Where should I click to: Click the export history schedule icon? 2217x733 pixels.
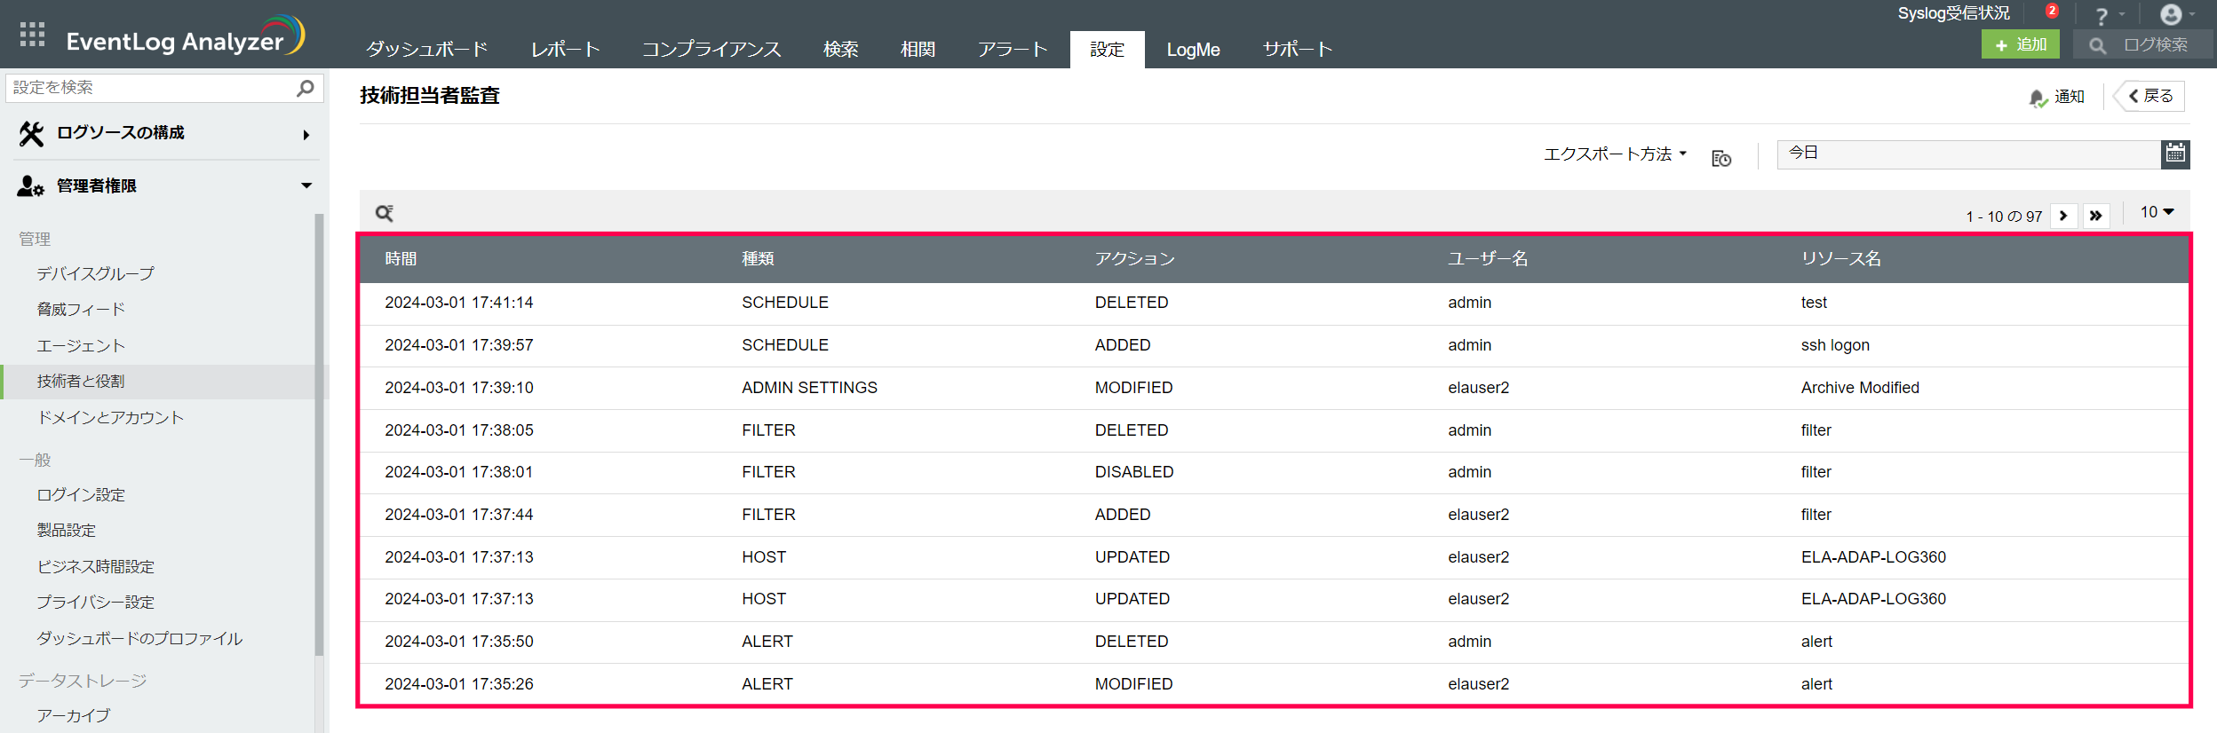click(x=1720, y=158)
